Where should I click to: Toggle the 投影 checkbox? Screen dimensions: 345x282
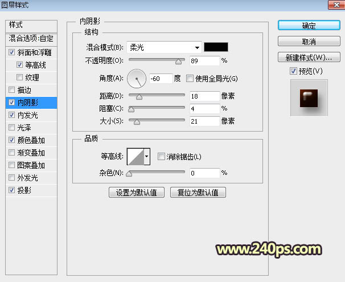tap(11, 190)
